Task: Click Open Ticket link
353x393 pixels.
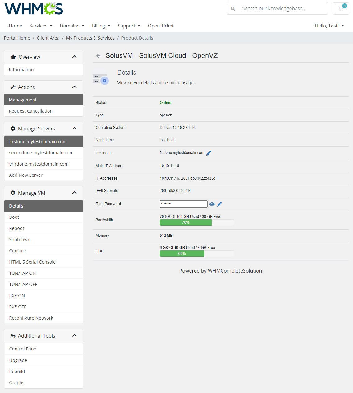Action: 161,26
